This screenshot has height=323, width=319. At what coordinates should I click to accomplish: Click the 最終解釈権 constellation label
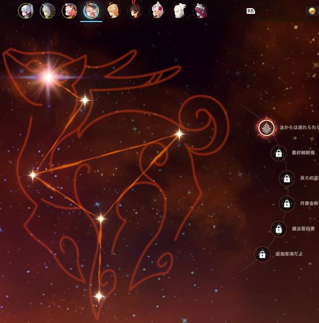point(303,153)
